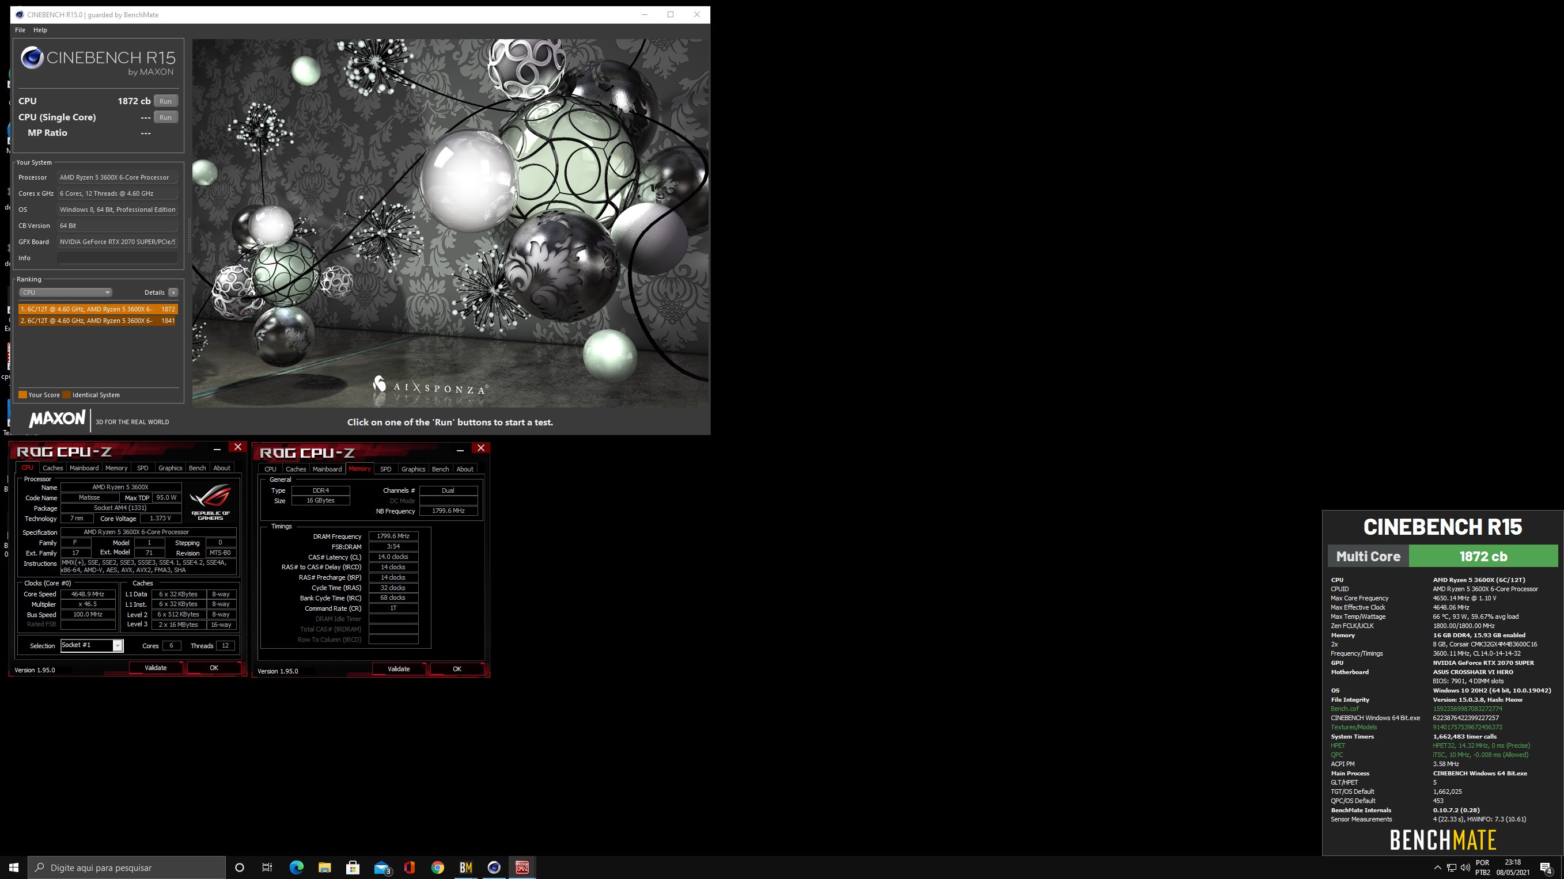Click the rendered scene preview image
This screenshot has height=879, width=1564.
coord(450,223)
